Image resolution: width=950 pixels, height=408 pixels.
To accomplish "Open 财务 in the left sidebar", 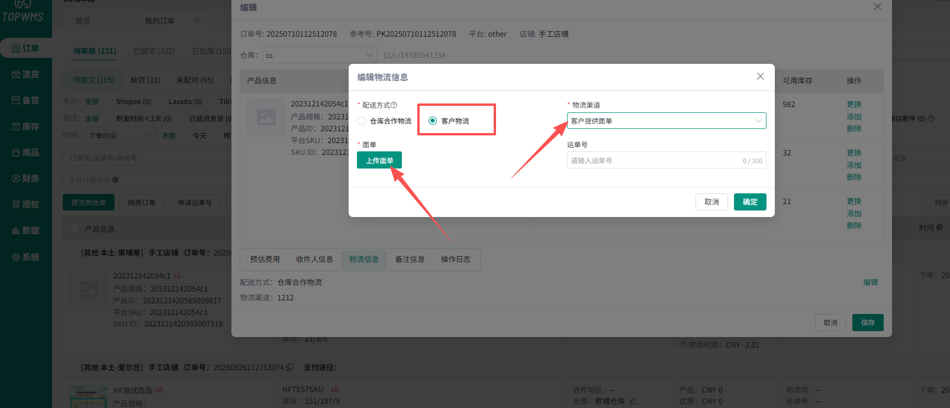I will [x=25, y=178].
